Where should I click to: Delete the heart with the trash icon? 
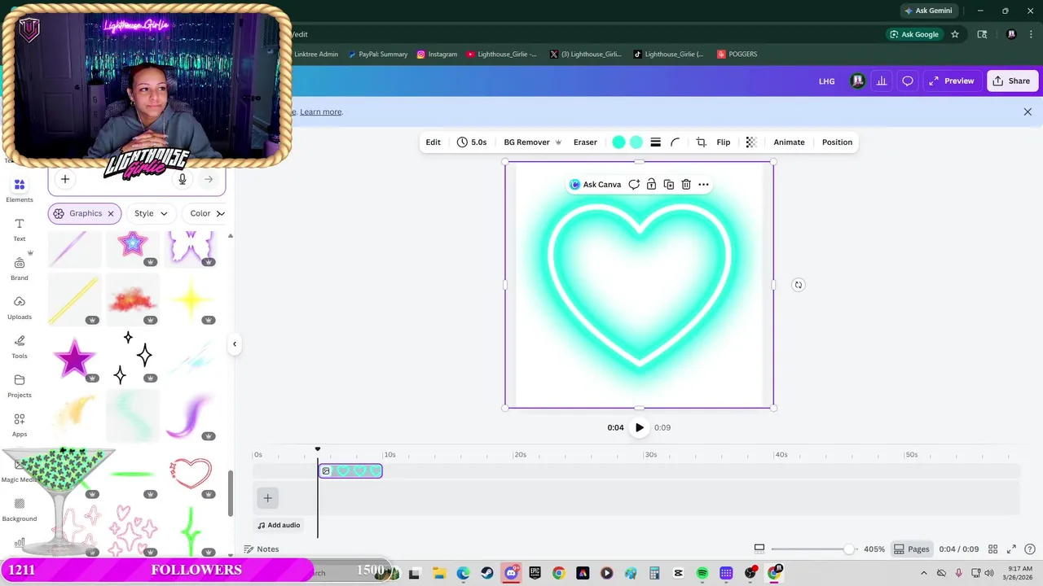pyautogui.click(x=686, y=185)
